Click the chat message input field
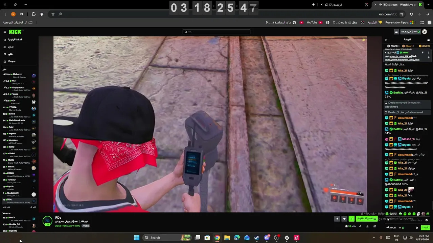The image size is (433, 243). tap(408, 220)
